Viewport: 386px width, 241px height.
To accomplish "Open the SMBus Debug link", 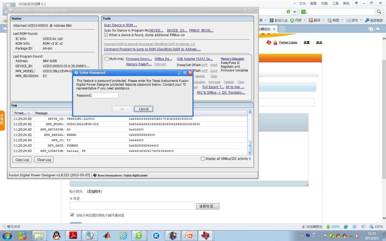I will 163,59.
